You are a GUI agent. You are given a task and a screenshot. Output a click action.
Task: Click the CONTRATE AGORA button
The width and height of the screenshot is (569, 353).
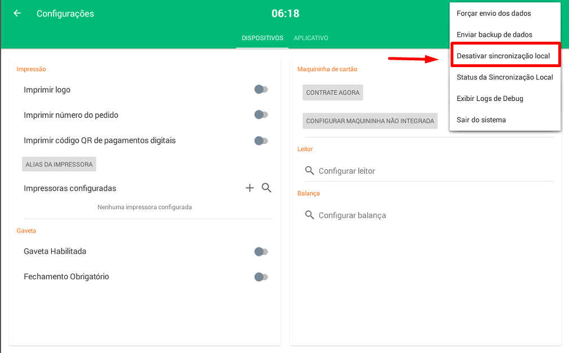[333, 92]
